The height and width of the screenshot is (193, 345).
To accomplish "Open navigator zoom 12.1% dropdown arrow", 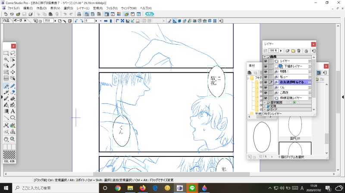I will pyautogui.click(x=272, y=156).
